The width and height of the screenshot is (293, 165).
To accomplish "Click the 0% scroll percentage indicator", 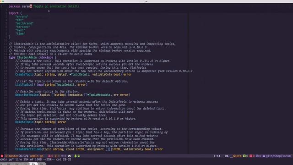I will point(227,156).
